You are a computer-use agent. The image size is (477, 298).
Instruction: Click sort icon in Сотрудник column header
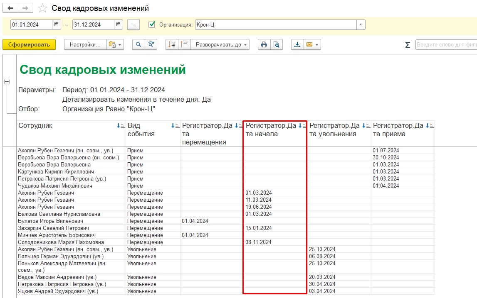pyautogui.click(x=121, y=126)
